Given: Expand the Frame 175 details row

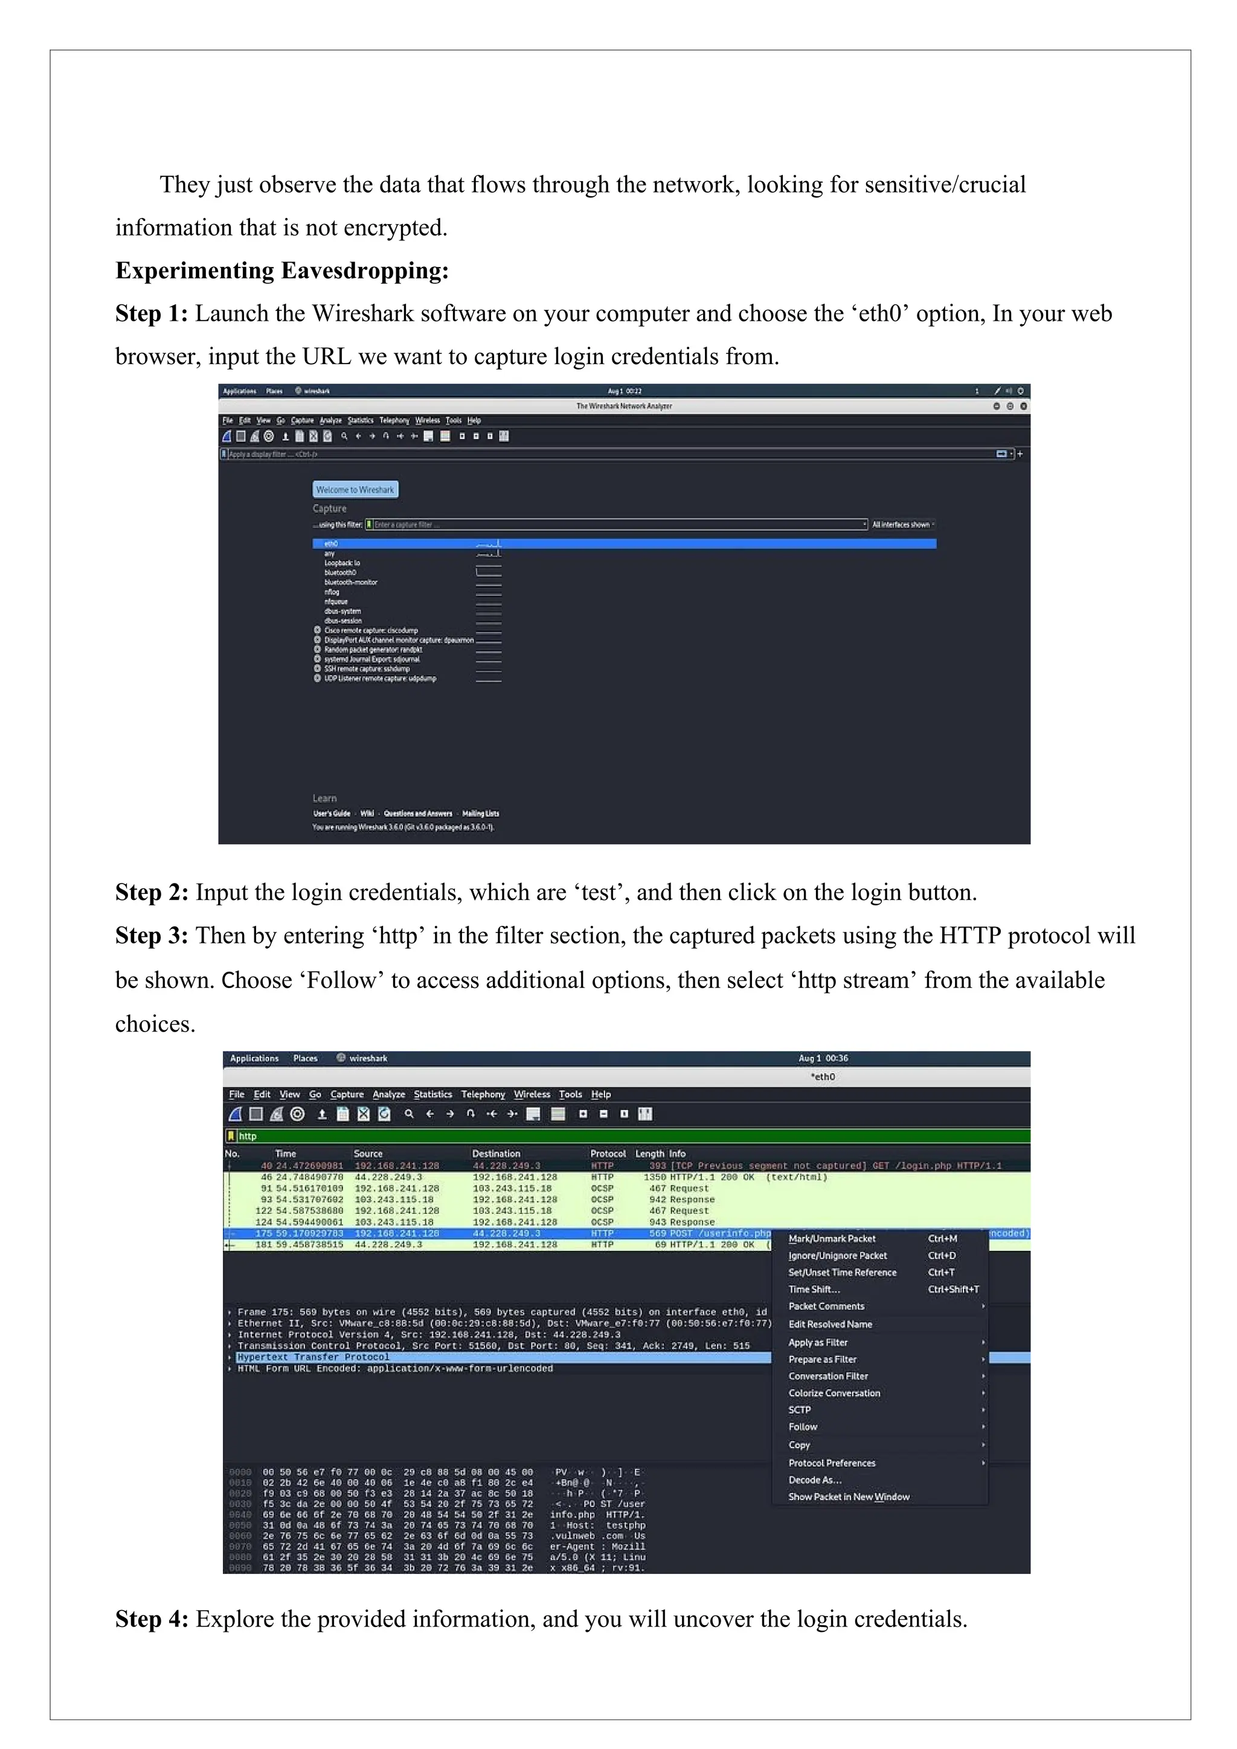Looking at the screenshot, I should pyautogui.click(x=230, y=1312).
